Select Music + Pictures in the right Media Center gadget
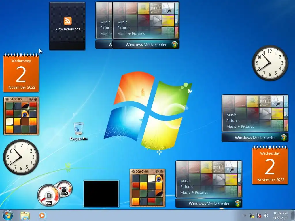The image size is (295, 221). (x=240, y=127)
